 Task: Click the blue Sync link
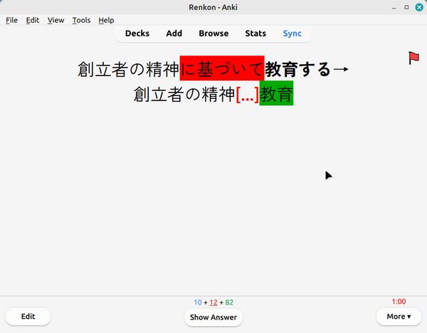(x=292, y=33)
